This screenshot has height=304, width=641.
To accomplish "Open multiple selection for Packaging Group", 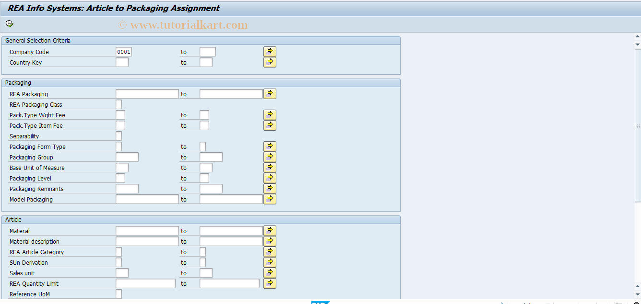I will 269,157.
